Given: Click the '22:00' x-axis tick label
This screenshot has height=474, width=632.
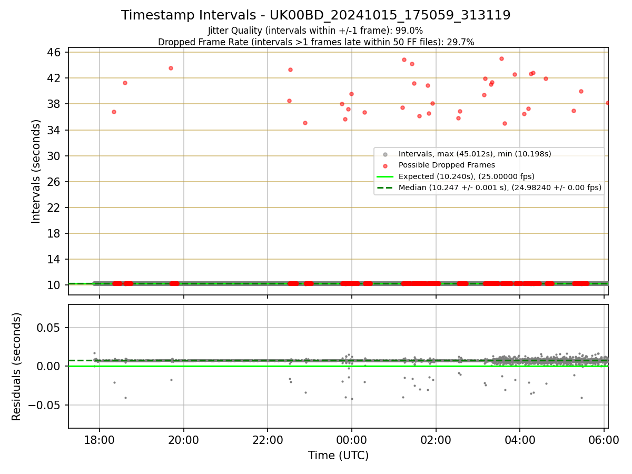Looking at the screenshot, I should [268, 441].
